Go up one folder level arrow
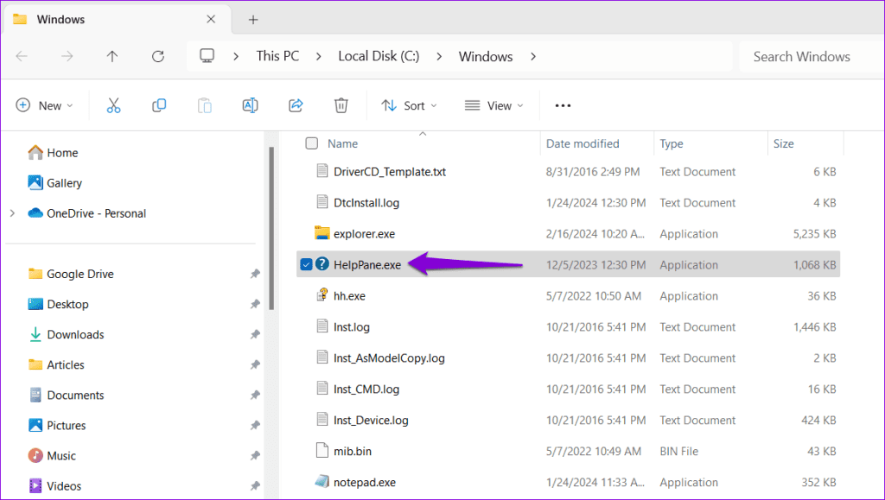This screenshot has width=885, height=500. tap(112, 56)
